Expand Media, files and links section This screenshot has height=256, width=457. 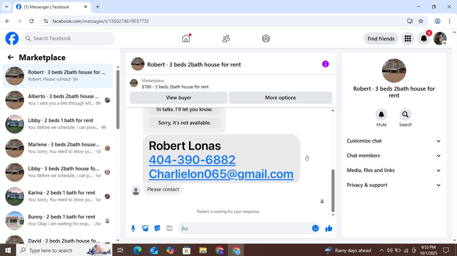[394, 170]
